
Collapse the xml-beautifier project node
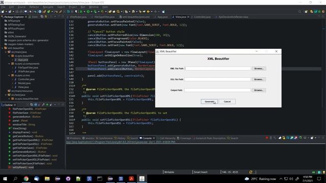2,48
